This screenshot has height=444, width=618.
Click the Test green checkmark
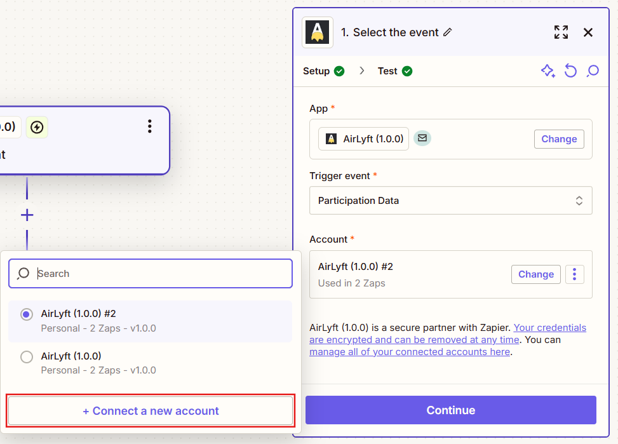pos(407,71)
